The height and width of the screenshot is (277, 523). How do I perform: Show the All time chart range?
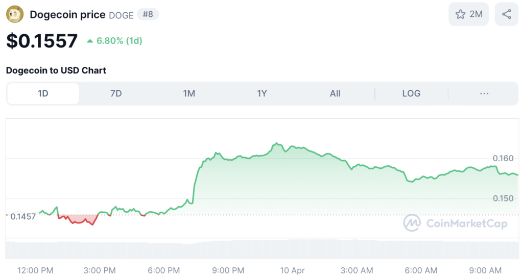point(335,93)
